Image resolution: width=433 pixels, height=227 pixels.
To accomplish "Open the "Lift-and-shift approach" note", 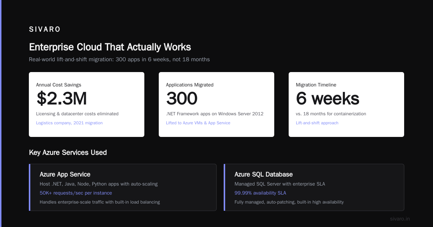I will click(x=317, y=123).
